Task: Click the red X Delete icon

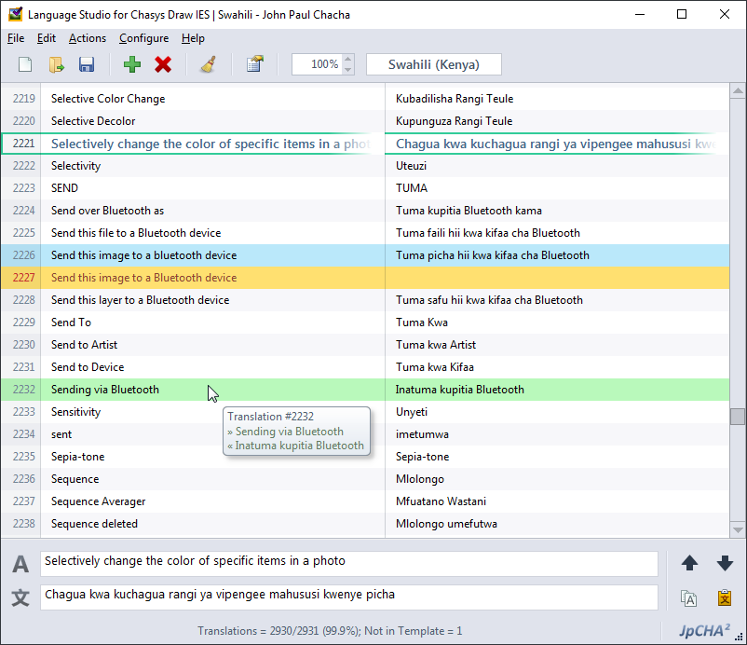Action: tap(163, 64)
